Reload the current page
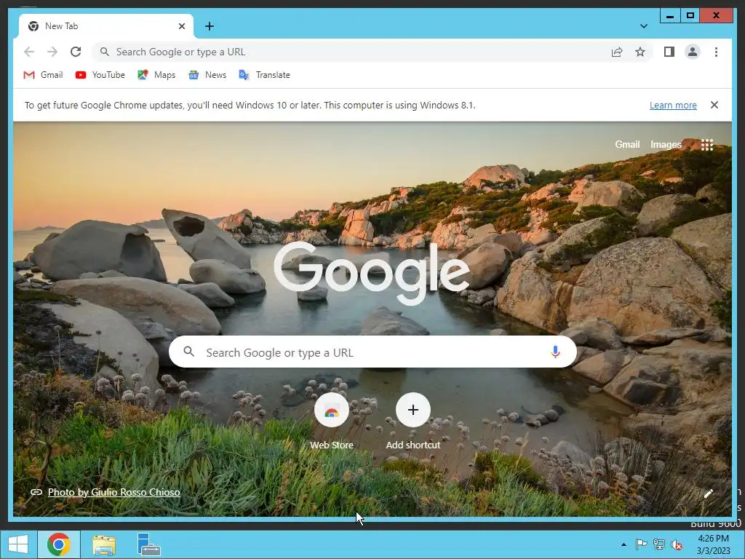The height and width of the screenshot is (559, 745). [76, 52]
